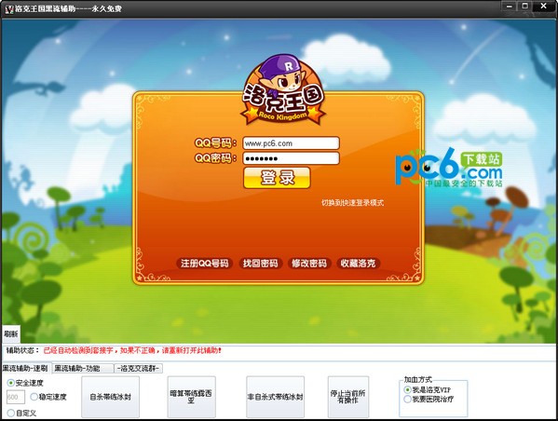This screenshot has height=421, width=558.
Task: Click the 注册QQ号码 button
Action: point(205,264)
